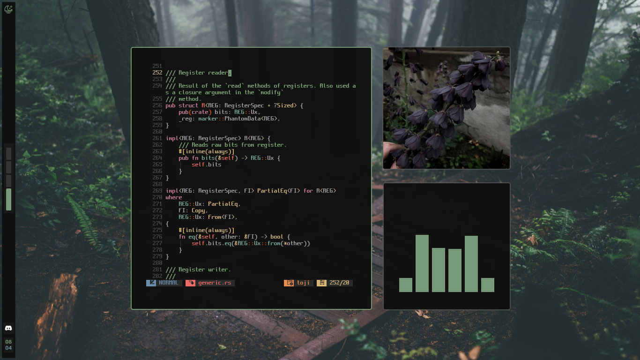Click the 'self.bits.eq(&REG::Ux::from(*other))' line

(251, 243)
